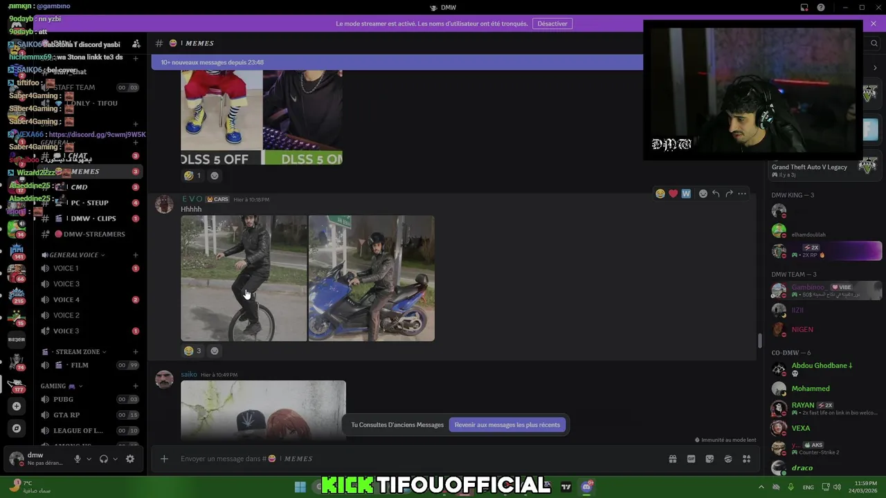The image size is (886, 498).
Task: Open member NIGEN in member list
Action: click(x=802, y=329)
